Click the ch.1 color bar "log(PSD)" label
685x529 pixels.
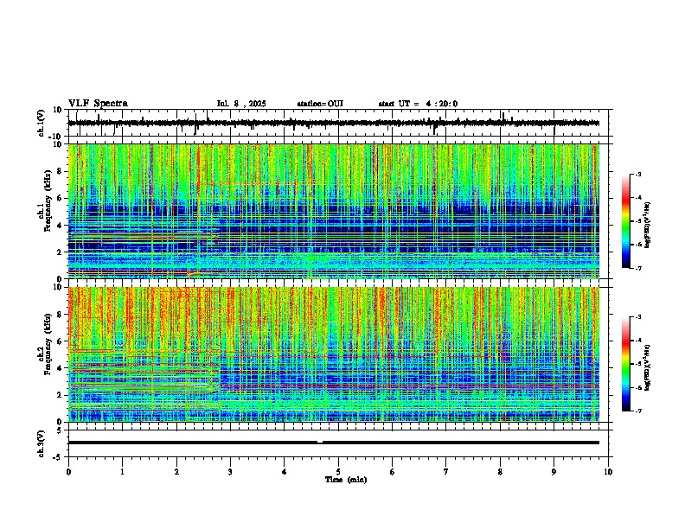pyautogui.click(x=647, y=226)
